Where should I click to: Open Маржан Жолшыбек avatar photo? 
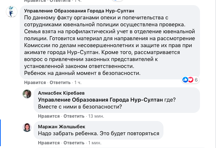[27, 128]
